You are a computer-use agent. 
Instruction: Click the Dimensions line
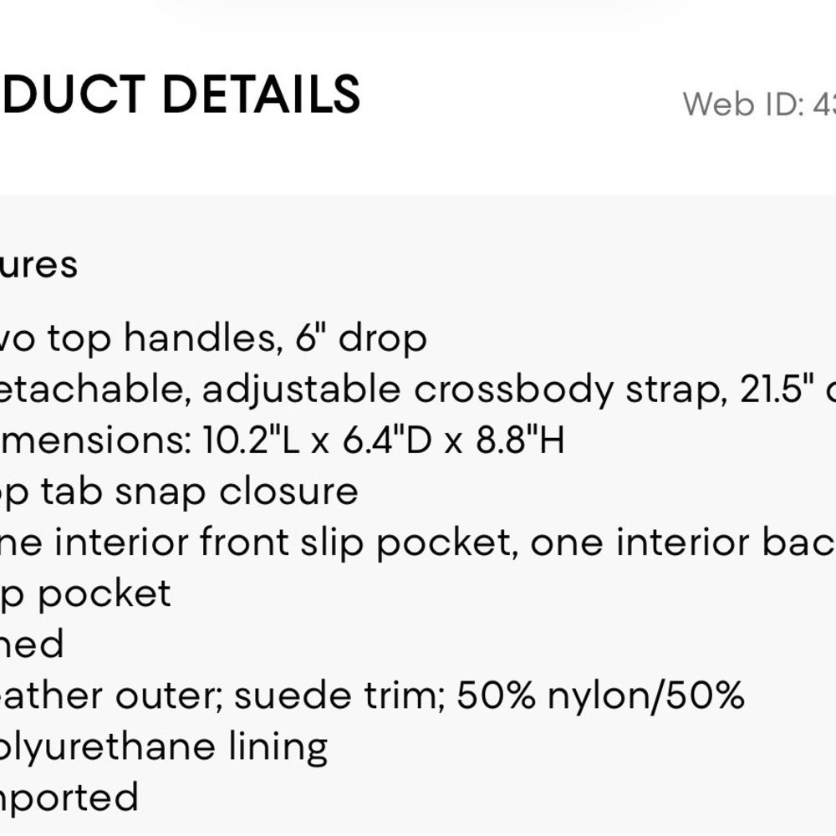282,441
